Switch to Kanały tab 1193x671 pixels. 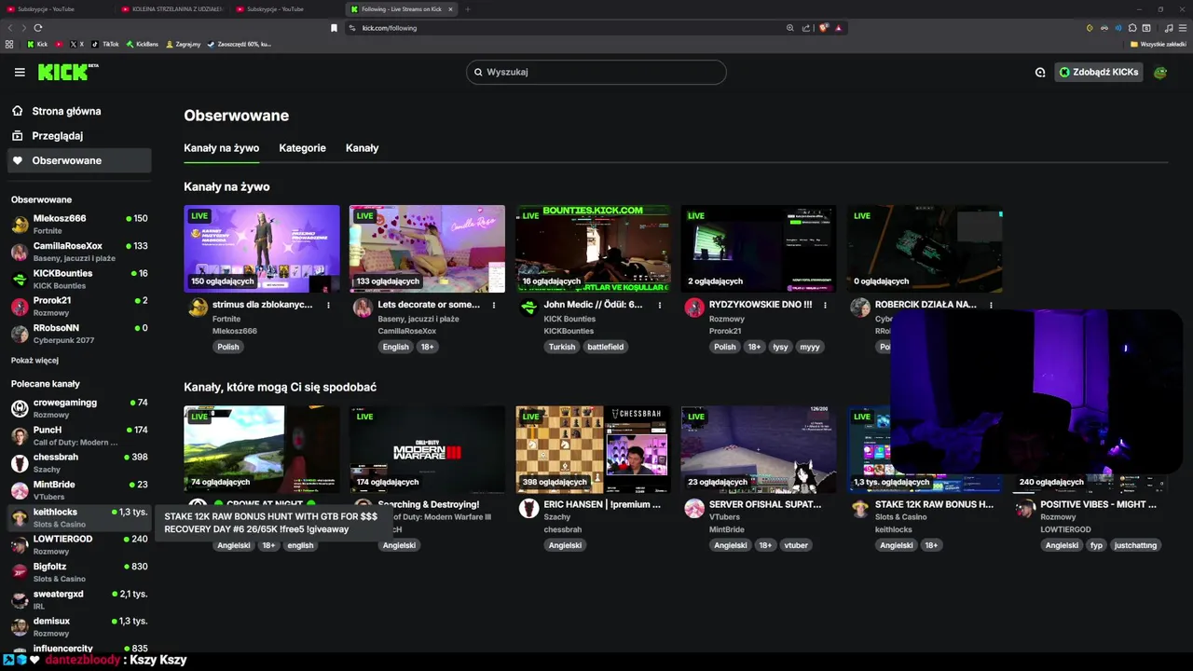click(362, 148)
